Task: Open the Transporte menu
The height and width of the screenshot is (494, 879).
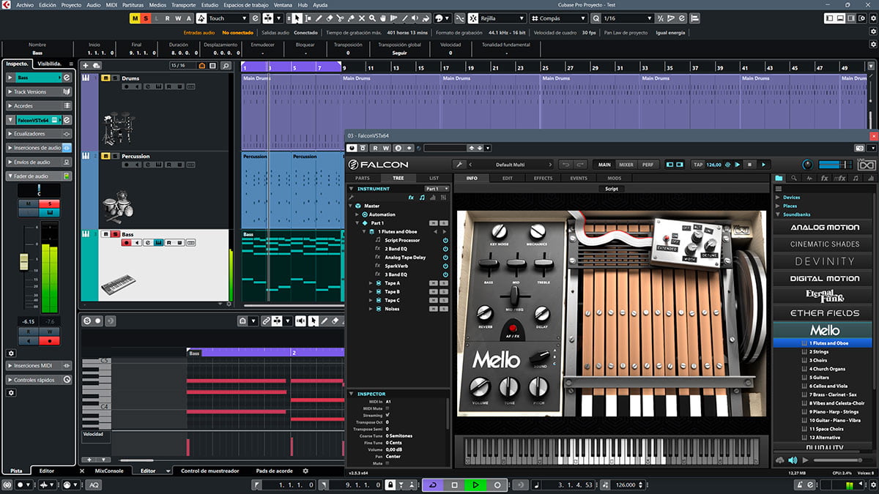Action: [x=183, y=4]
